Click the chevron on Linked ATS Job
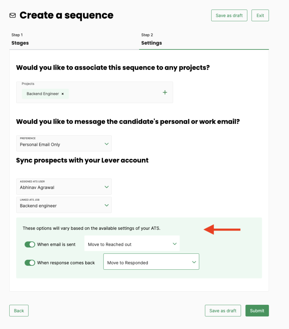 [x=106, y=205]
